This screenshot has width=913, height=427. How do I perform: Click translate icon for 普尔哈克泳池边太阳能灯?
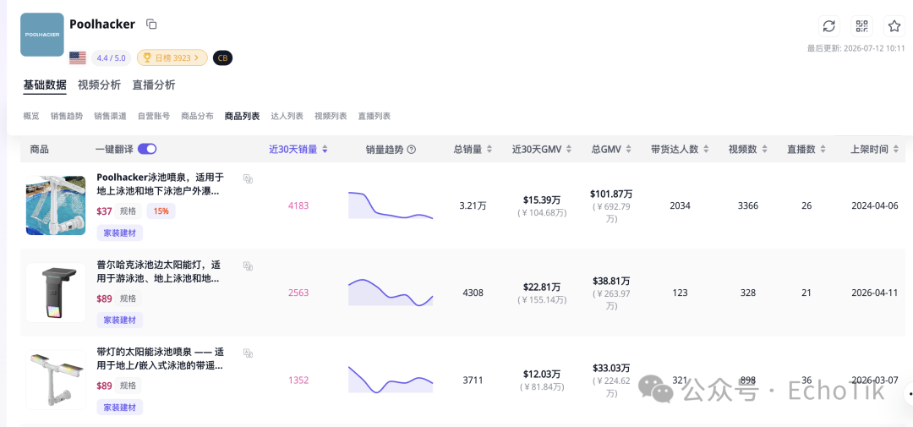pos(248,266)
